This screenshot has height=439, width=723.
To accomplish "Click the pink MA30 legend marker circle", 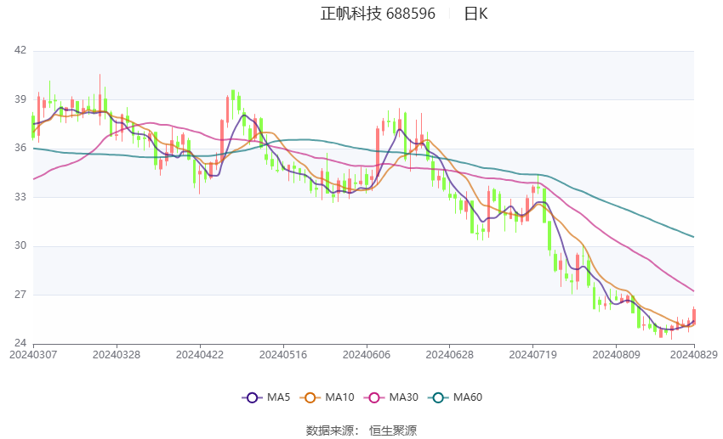I will [x=374, y=397].
